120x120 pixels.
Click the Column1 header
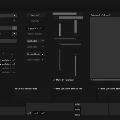tap(95, 15)
